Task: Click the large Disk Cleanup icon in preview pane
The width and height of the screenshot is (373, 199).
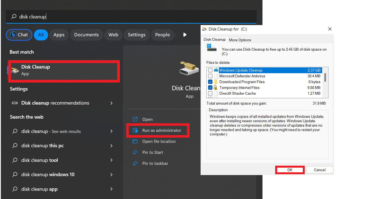Action: (x=190, y=68)
